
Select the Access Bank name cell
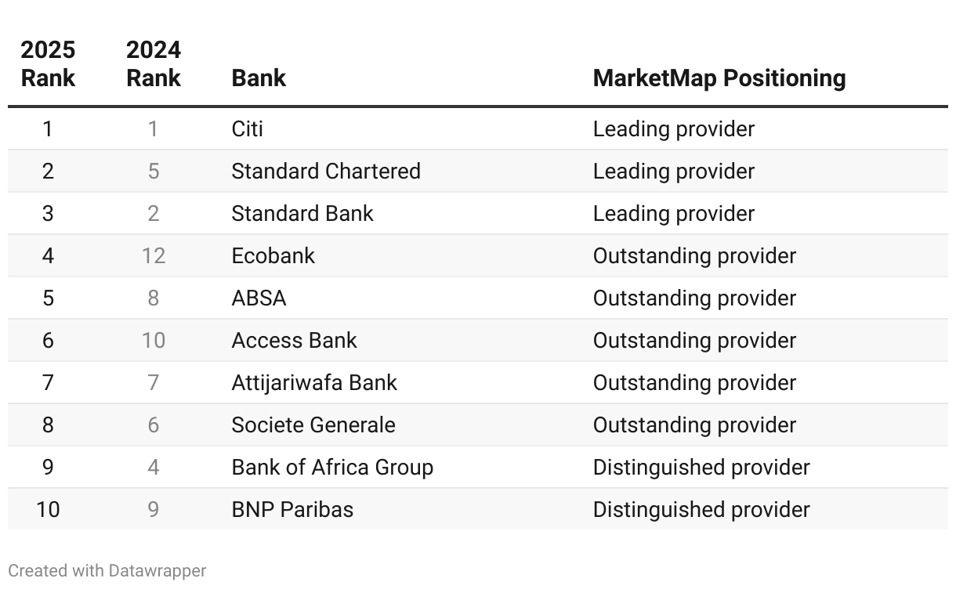coord(294,341)
